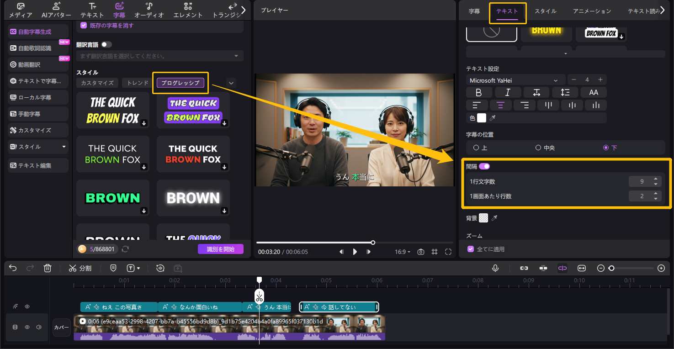Enter fullscreen preview mode

coord(448,252)
